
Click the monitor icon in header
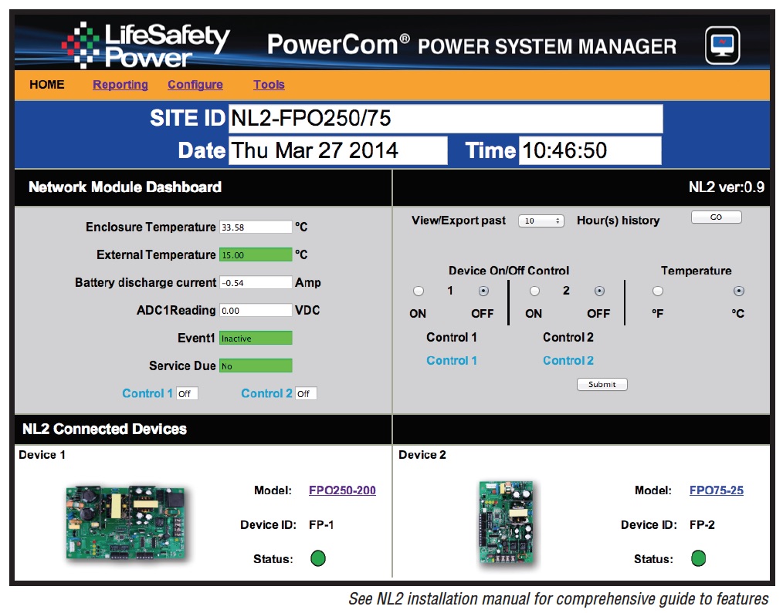722,45
